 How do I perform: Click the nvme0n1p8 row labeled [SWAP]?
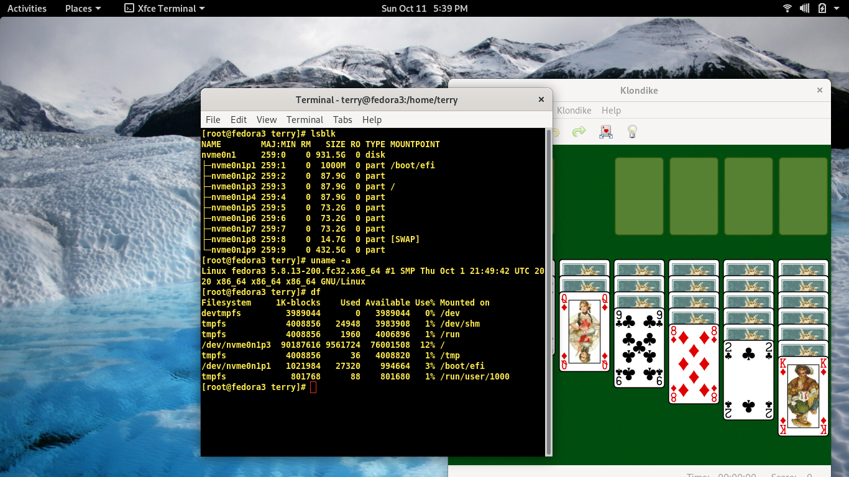[x=311, y=239]
